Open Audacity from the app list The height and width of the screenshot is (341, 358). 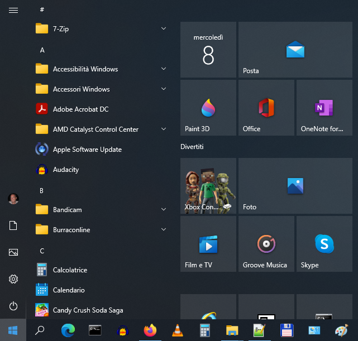pos(102,170)
